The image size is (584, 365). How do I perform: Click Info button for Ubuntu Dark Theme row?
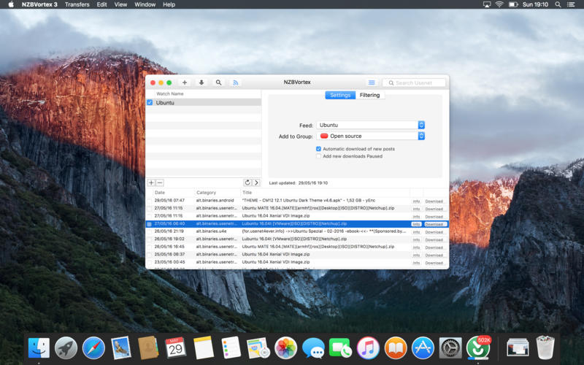pyautogui.click(x=416, y=201)
